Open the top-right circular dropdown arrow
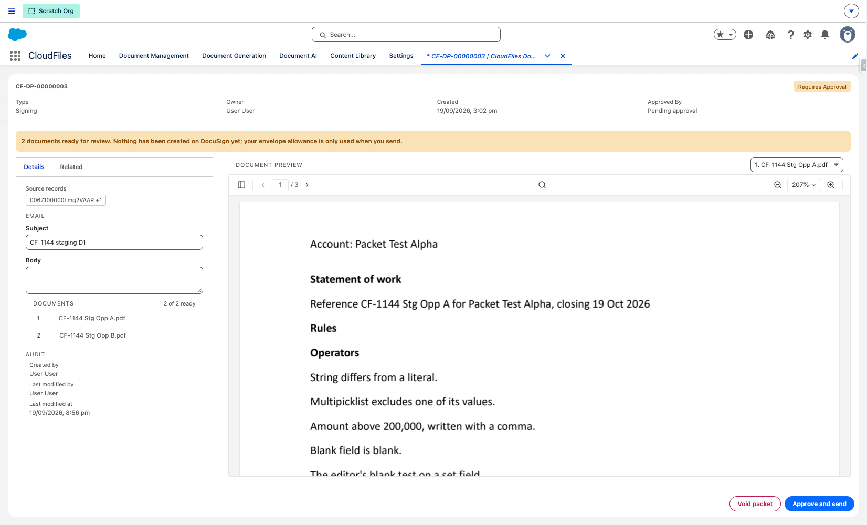This screenshot has width=867, height=525. click(x=851, y=11)
